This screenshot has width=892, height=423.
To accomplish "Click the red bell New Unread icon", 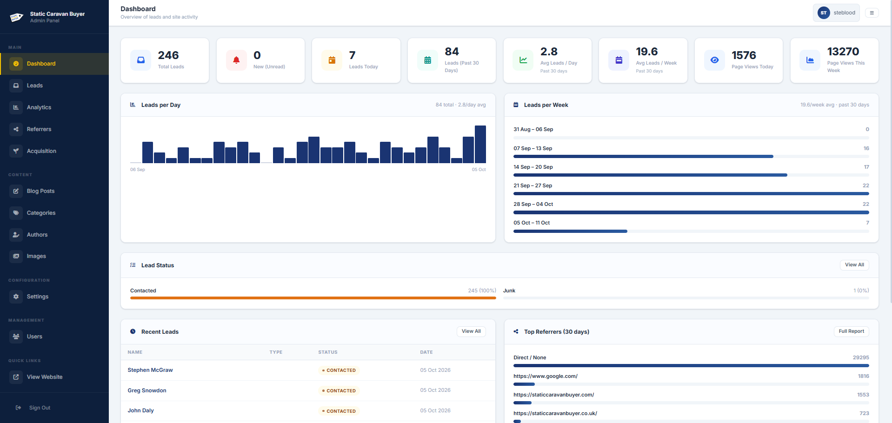I will pyautogui.click(x=236, y=60).
